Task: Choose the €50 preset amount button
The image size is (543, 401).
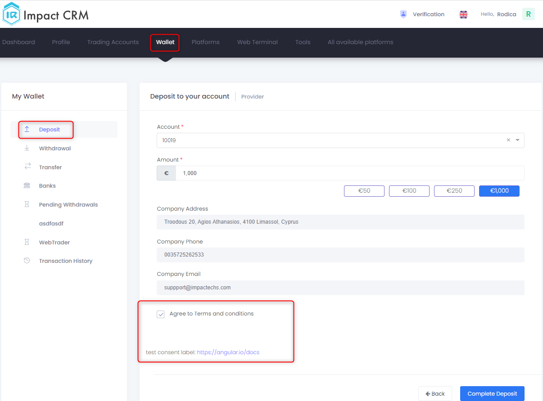Action: (x=364, y=191)
